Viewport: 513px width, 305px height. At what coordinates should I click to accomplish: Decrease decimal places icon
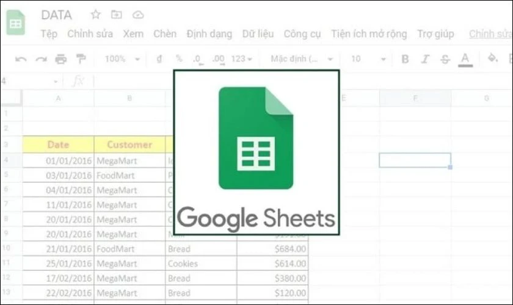point(198,60)
